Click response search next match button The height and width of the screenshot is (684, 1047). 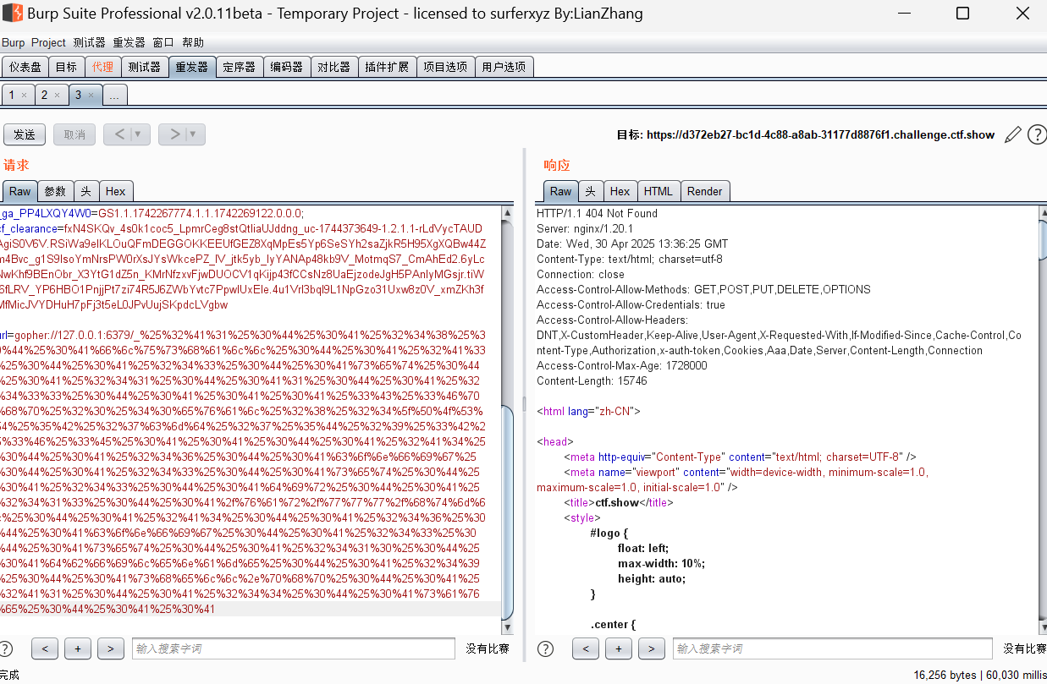point(651,648)
